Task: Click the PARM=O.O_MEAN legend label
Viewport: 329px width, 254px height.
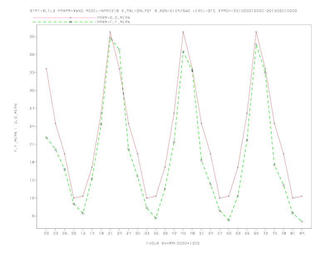Action: coord(113,17)
